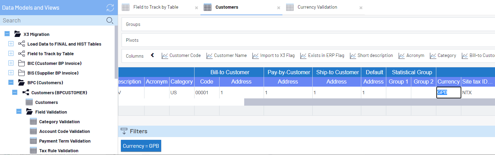This screenshot has height=155, width=495.
Task: Collapse the Field Validation folder
Action: [19, 112]
